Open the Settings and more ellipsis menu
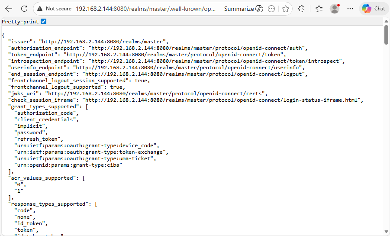 [350, 9]
